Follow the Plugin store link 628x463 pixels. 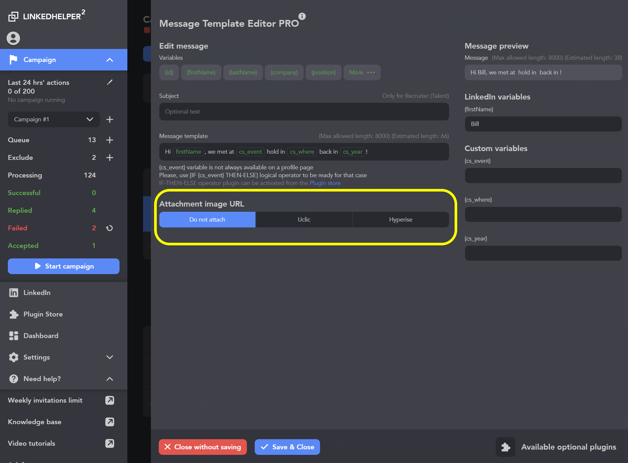(325, 183)
